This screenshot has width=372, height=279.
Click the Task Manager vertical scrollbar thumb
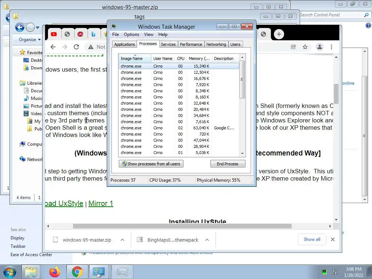pos(242,80)
